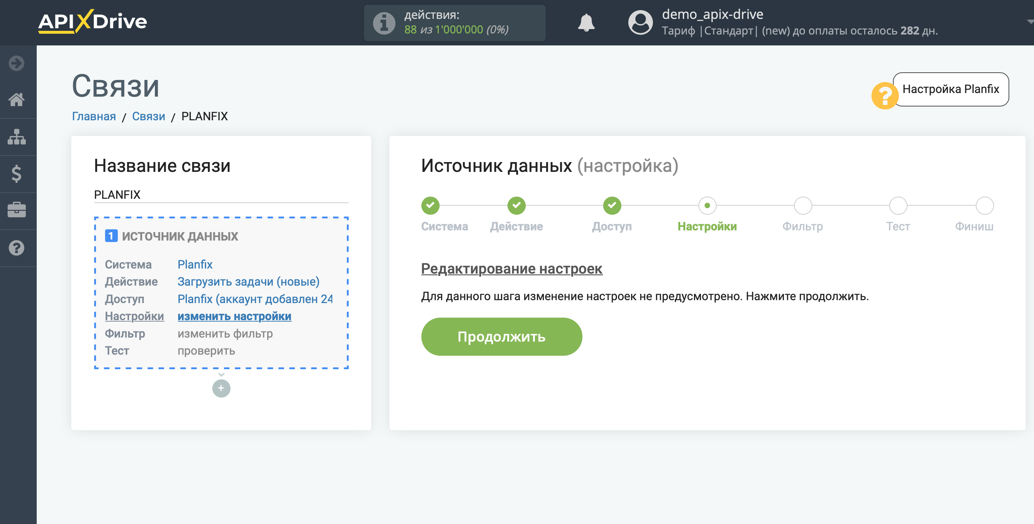Go to Главная breadcrumb link
Image resolution: width=1034 pixels, height=524 pixels.
(94, 116)
